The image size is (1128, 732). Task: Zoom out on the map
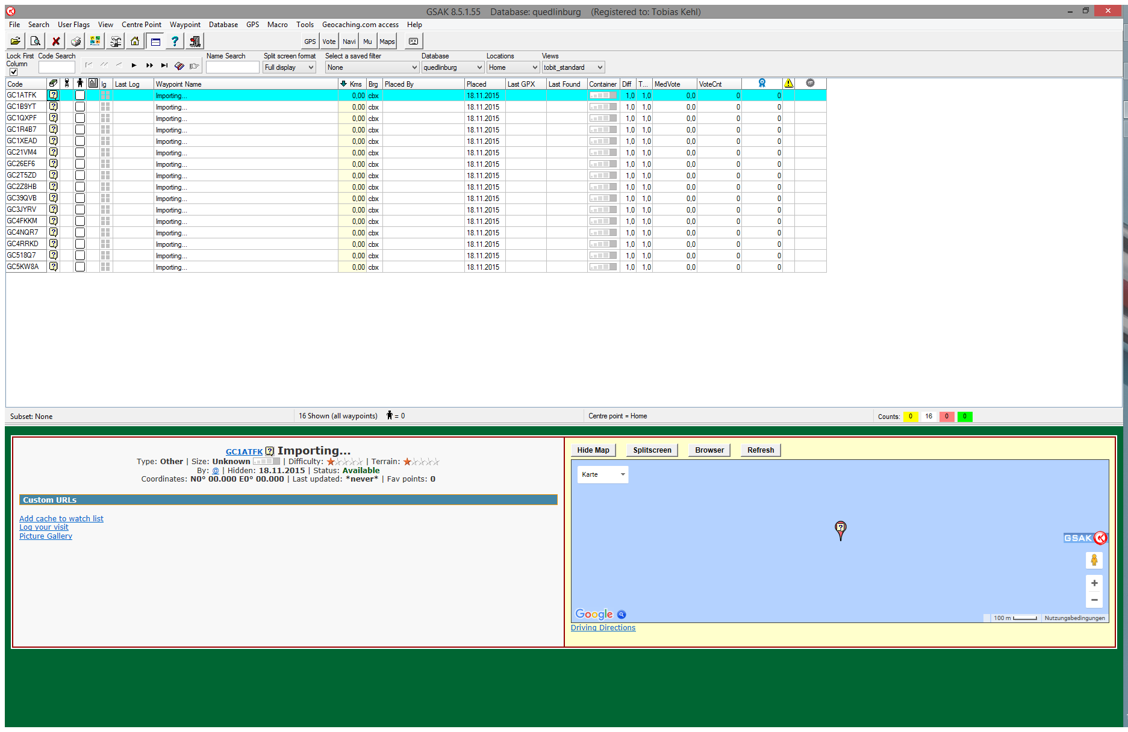point(1094,600)
